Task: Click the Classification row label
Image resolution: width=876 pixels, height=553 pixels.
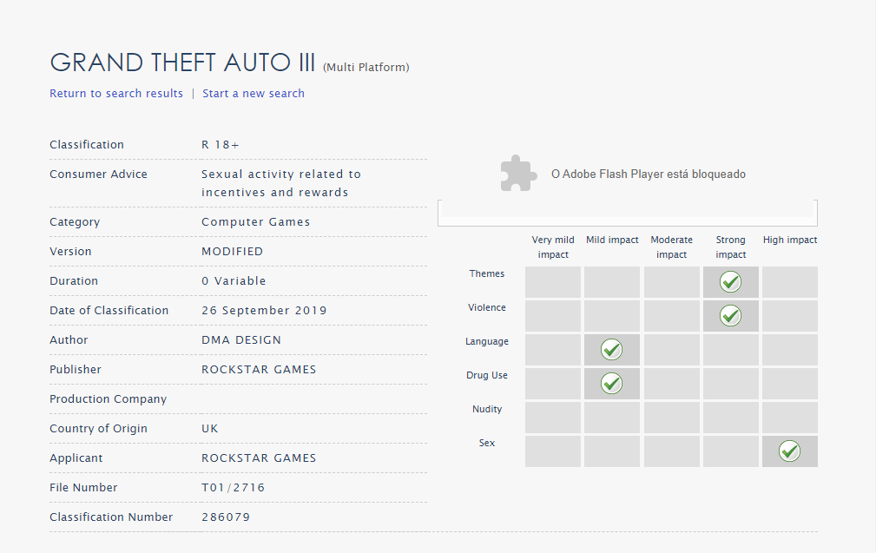Action: click(x=87, y=145)
